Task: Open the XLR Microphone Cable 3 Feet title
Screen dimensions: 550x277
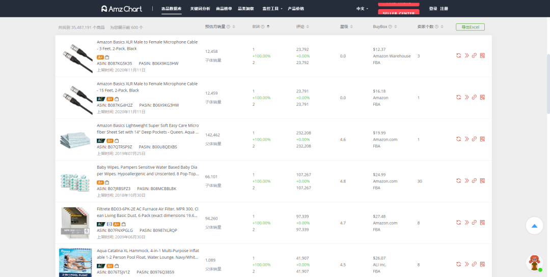Action: click(147, 45)
